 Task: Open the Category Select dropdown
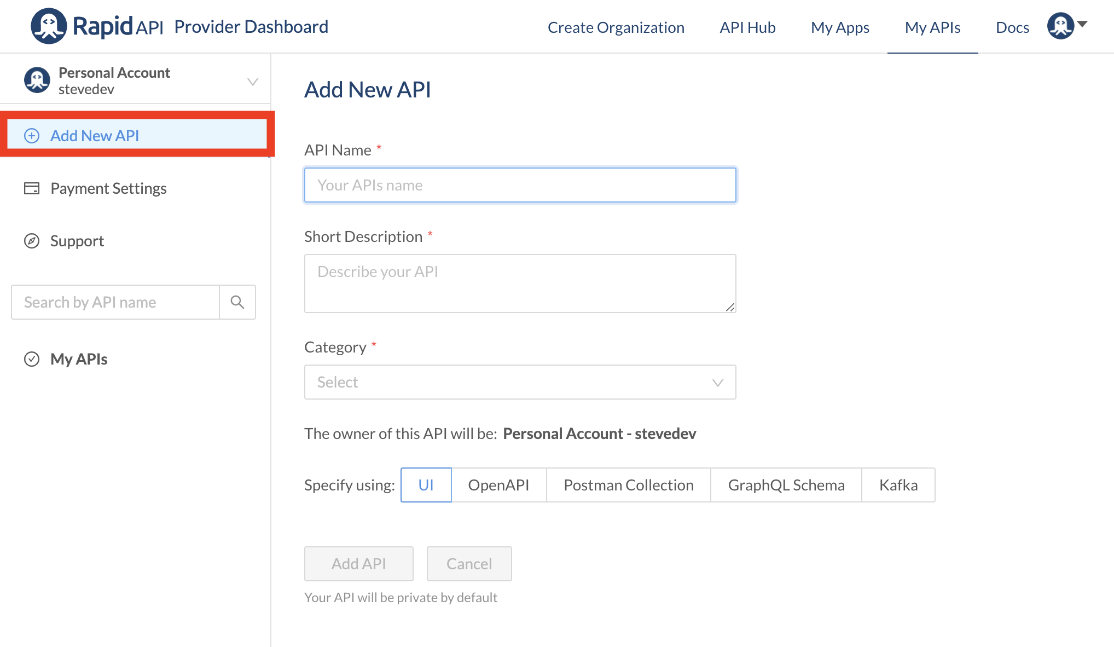tap(520, 382)
